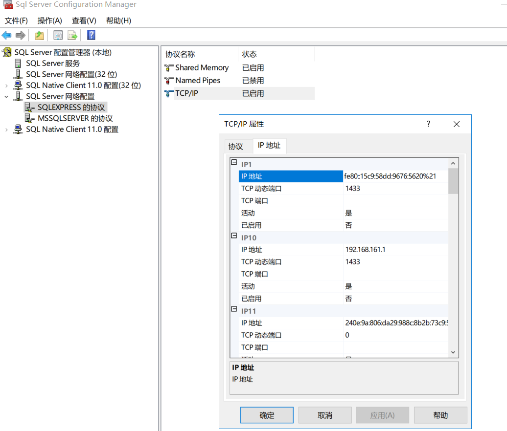Click the 确定 button
The width and height of the screenshot is (507, 431).
[x=266, y=415]
